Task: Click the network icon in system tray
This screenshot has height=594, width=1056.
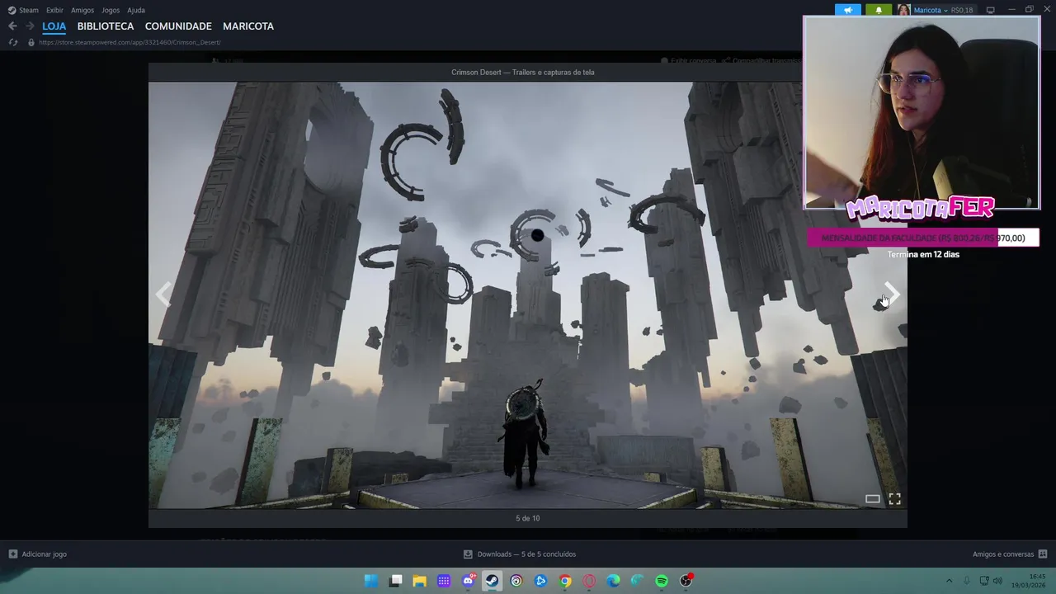Action: coord(983,581)
